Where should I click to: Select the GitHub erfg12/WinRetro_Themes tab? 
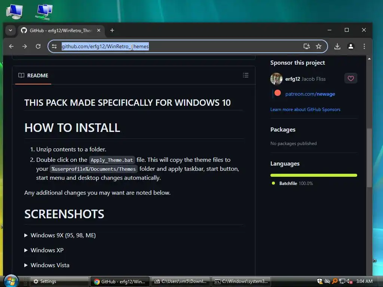coord(60,31)
